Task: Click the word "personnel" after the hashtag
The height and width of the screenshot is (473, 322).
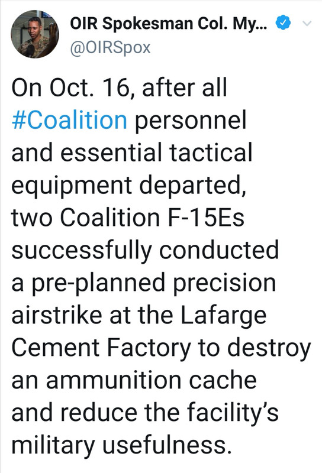Action: tap(191, 121)
